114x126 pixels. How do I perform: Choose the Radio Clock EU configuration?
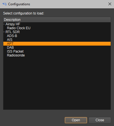coord(19,28)
